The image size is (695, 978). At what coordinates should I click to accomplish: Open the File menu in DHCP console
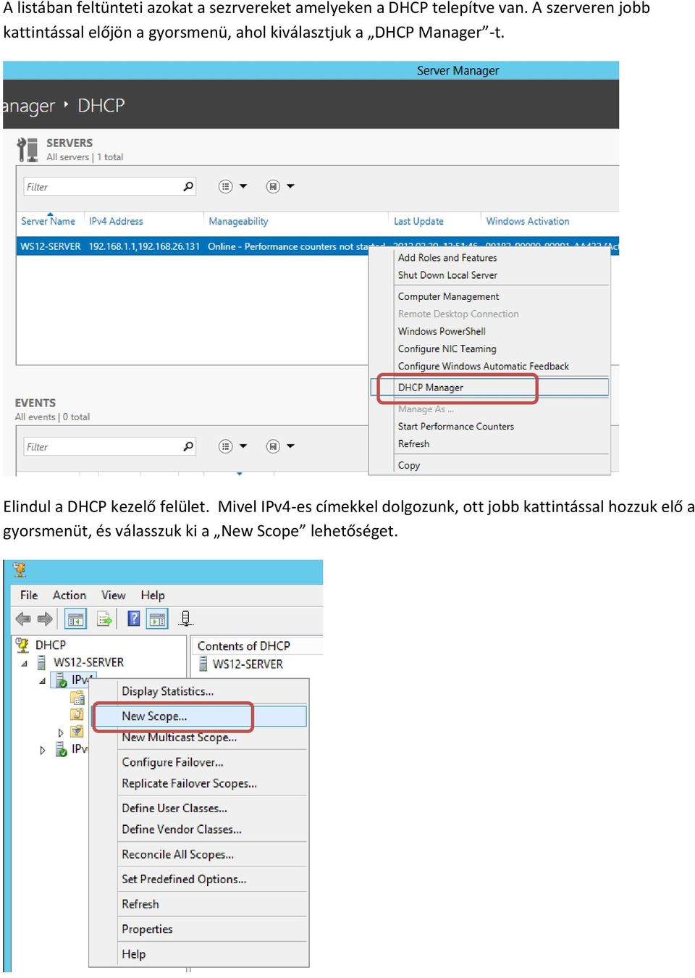tap(29, 595)
